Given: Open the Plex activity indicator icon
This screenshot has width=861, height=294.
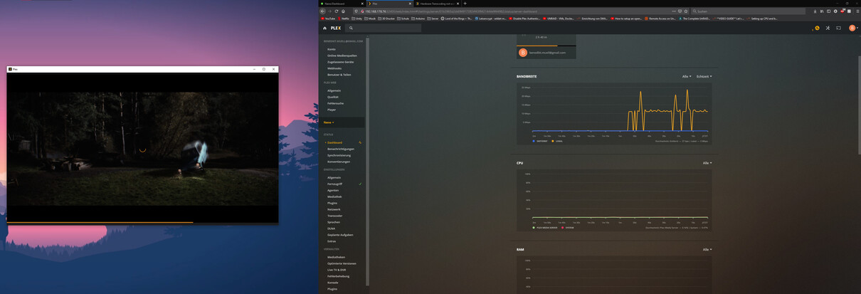Looking at the screenshot, I should [x=817, y=28].
